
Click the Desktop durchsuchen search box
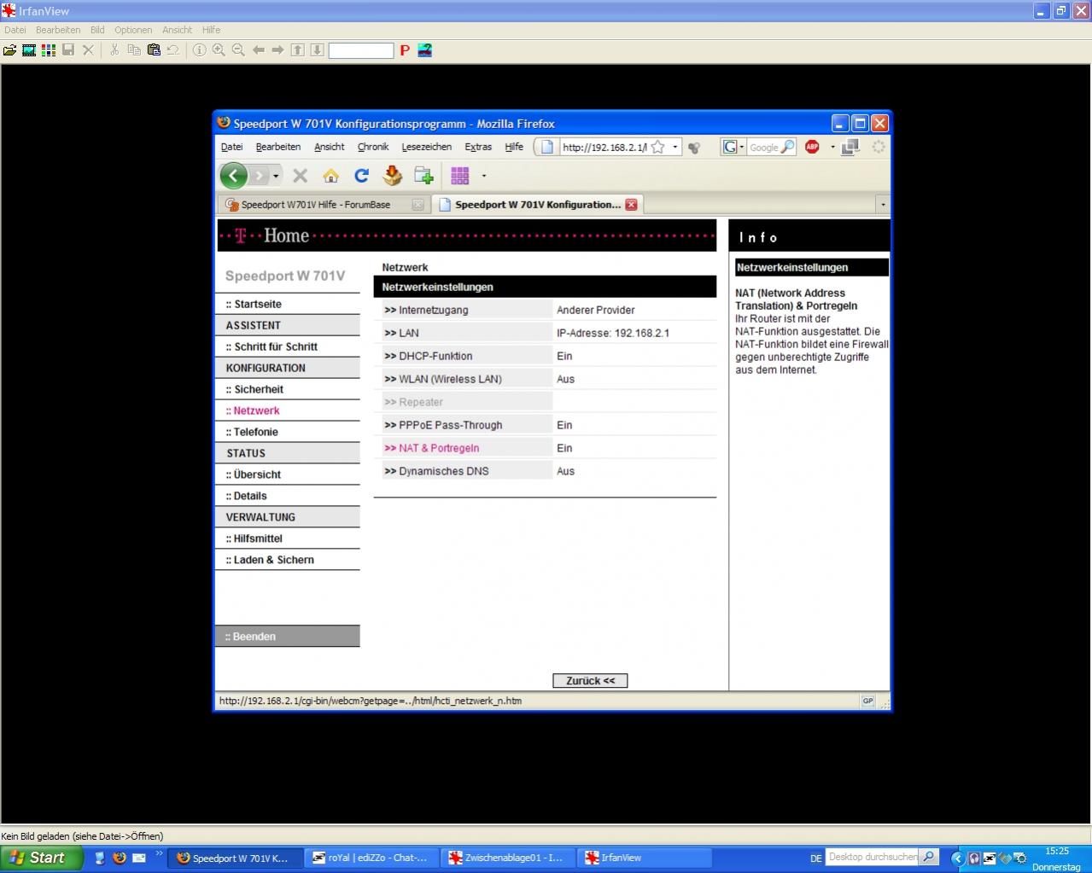click(x=872, y=857)
